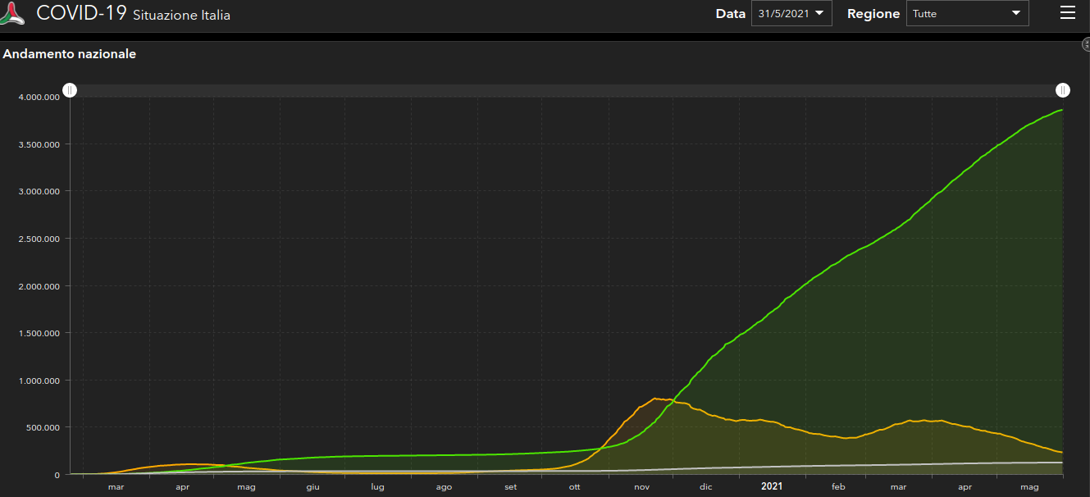The height and width of the screenshot is (497, 1090).
Task: Click the lug month label on x-axis
Action: pyautogui.click(x=377, y=487)
